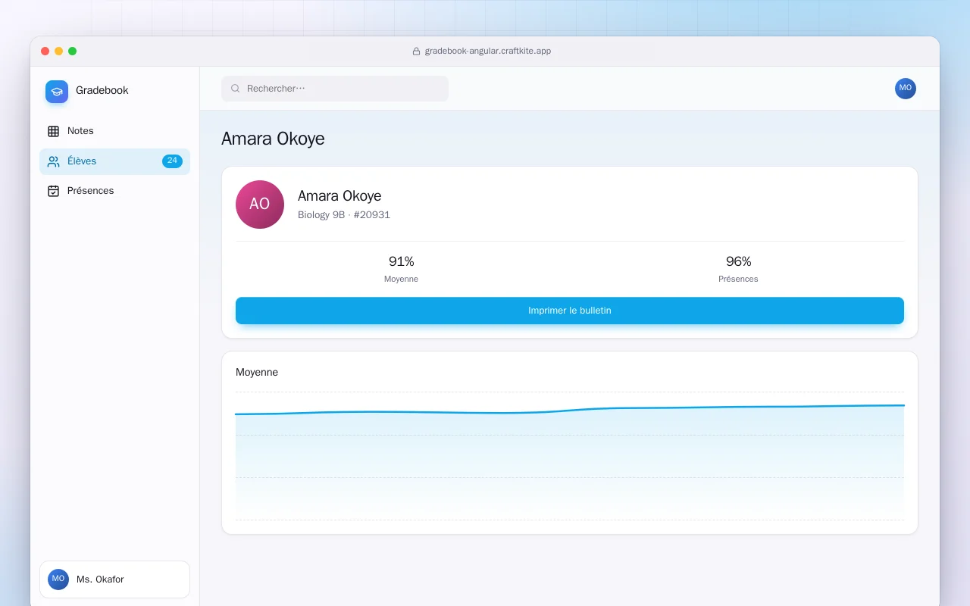Click the Gradebook app title
Viewport: 970px width, 606px height.
pos(102,90)
